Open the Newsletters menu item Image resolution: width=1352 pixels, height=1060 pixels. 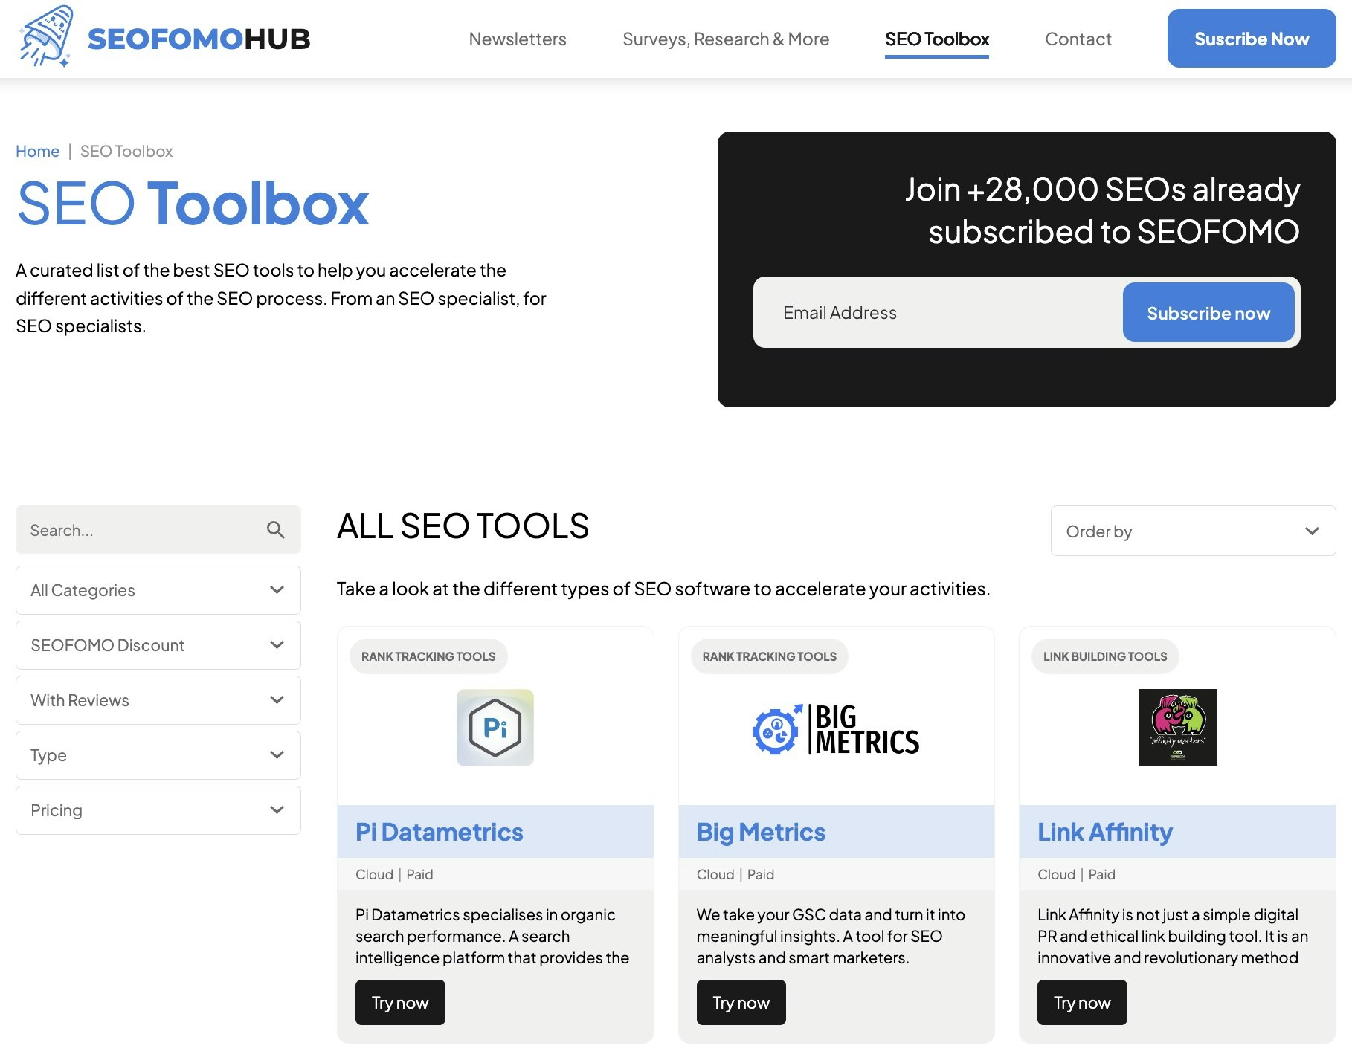[518, 39]
